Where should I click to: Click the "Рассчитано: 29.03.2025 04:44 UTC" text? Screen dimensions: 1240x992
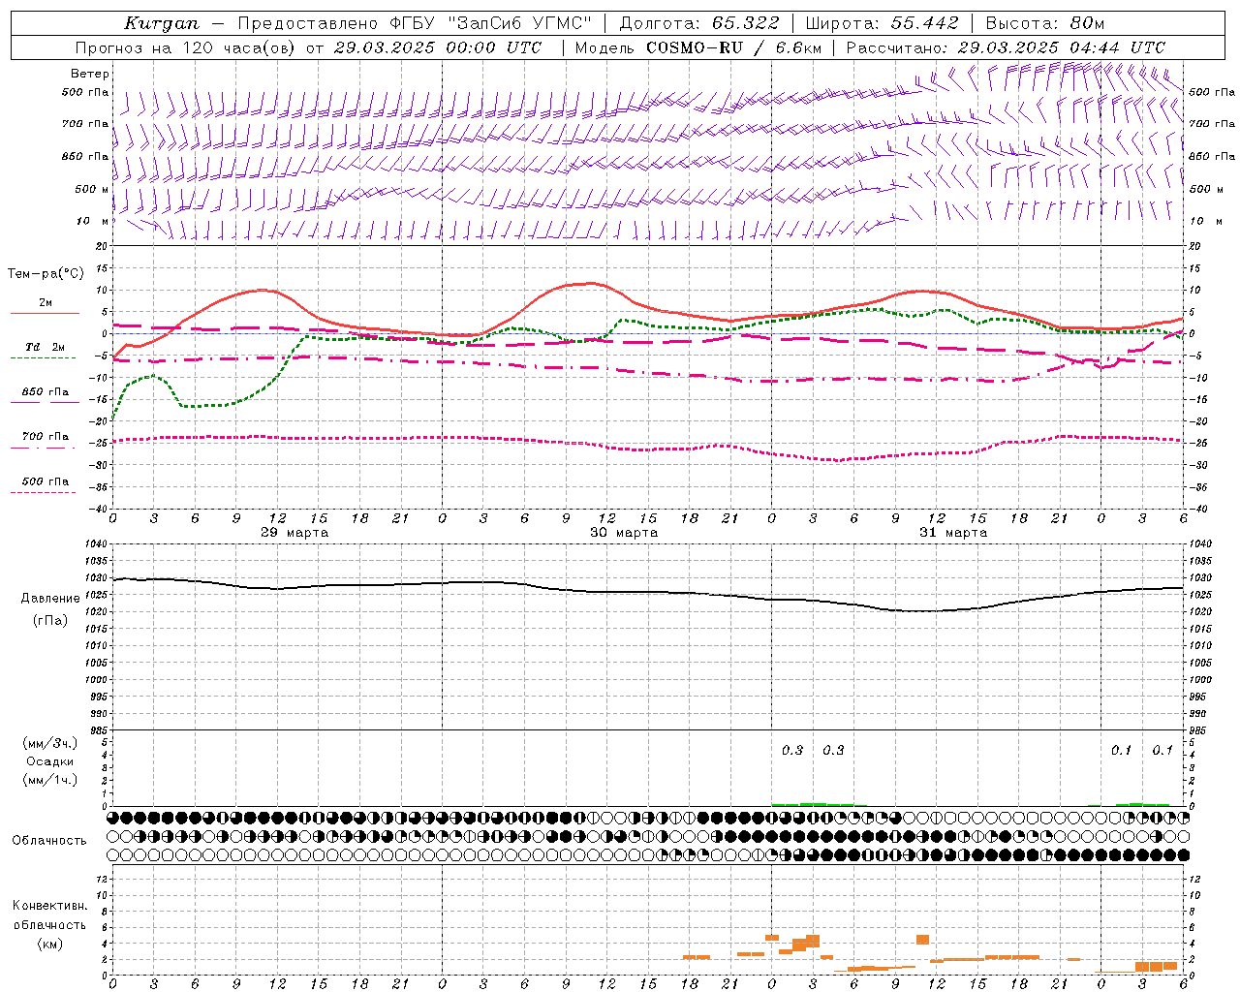pyautogui.click(x=1006, y=47)
